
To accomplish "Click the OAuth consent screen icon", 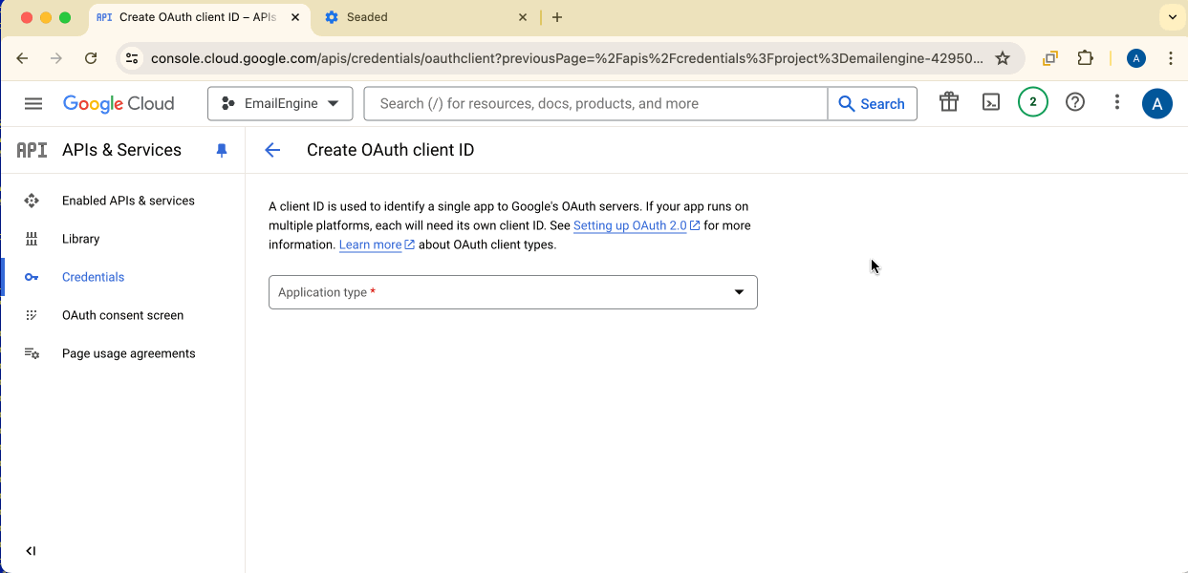I will (x=31, y=315).
